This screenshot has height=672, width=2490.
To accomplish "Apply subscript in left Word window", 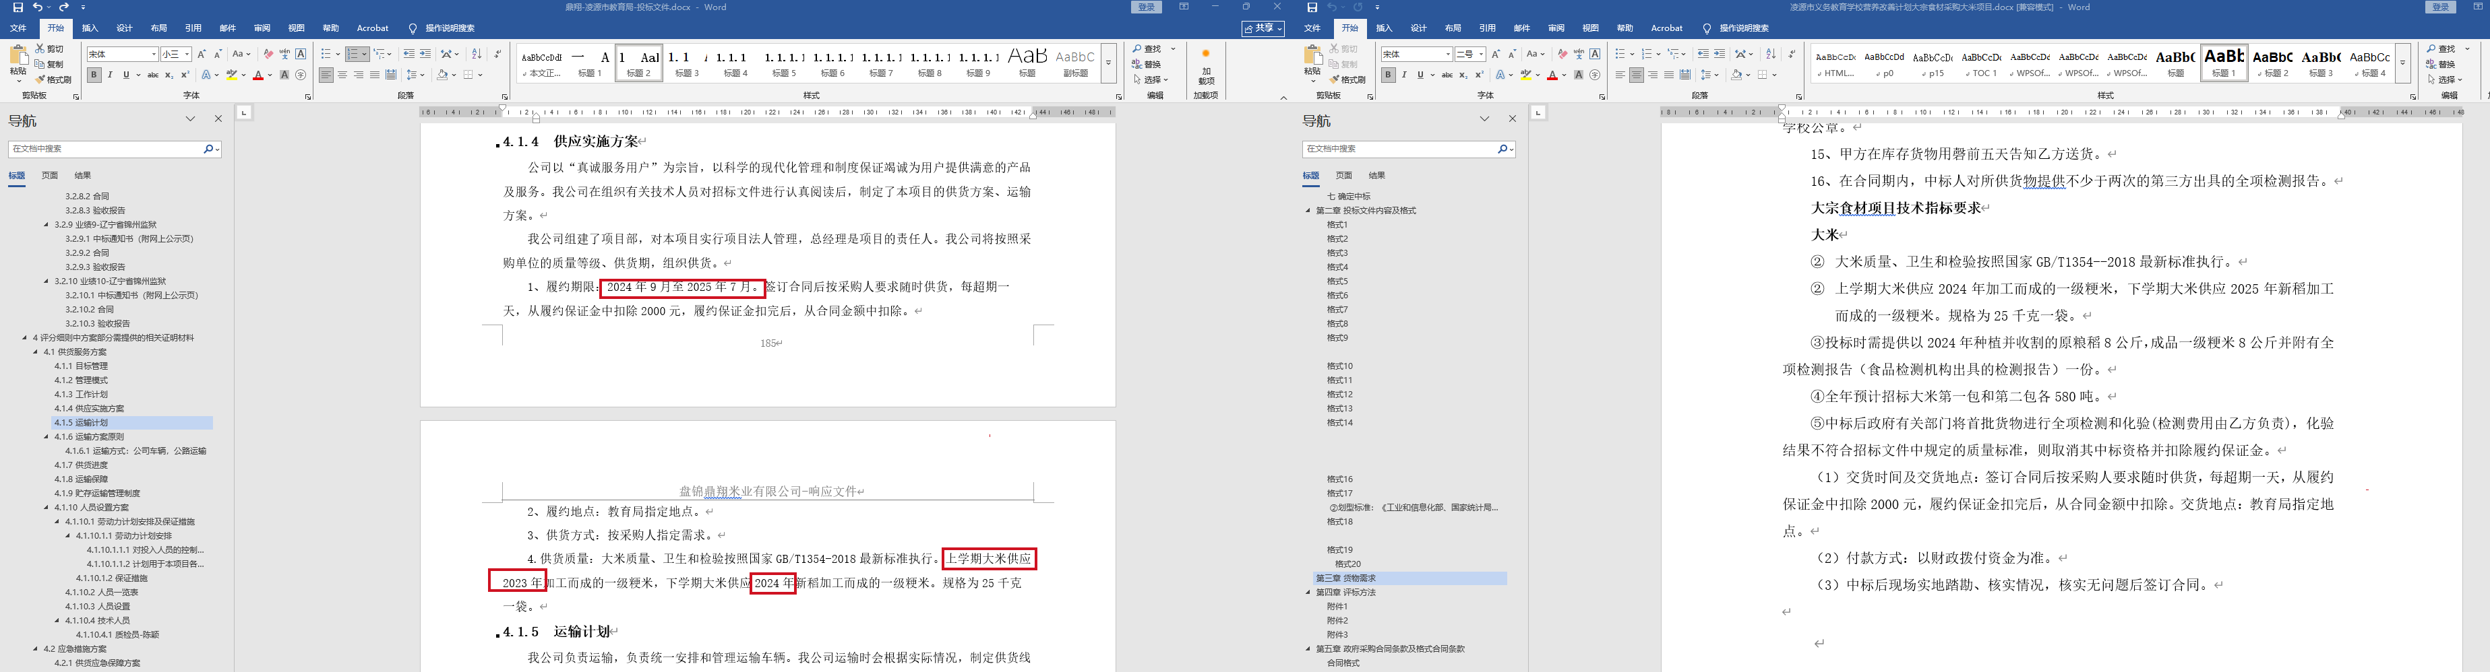I will [x=169, y=74].
